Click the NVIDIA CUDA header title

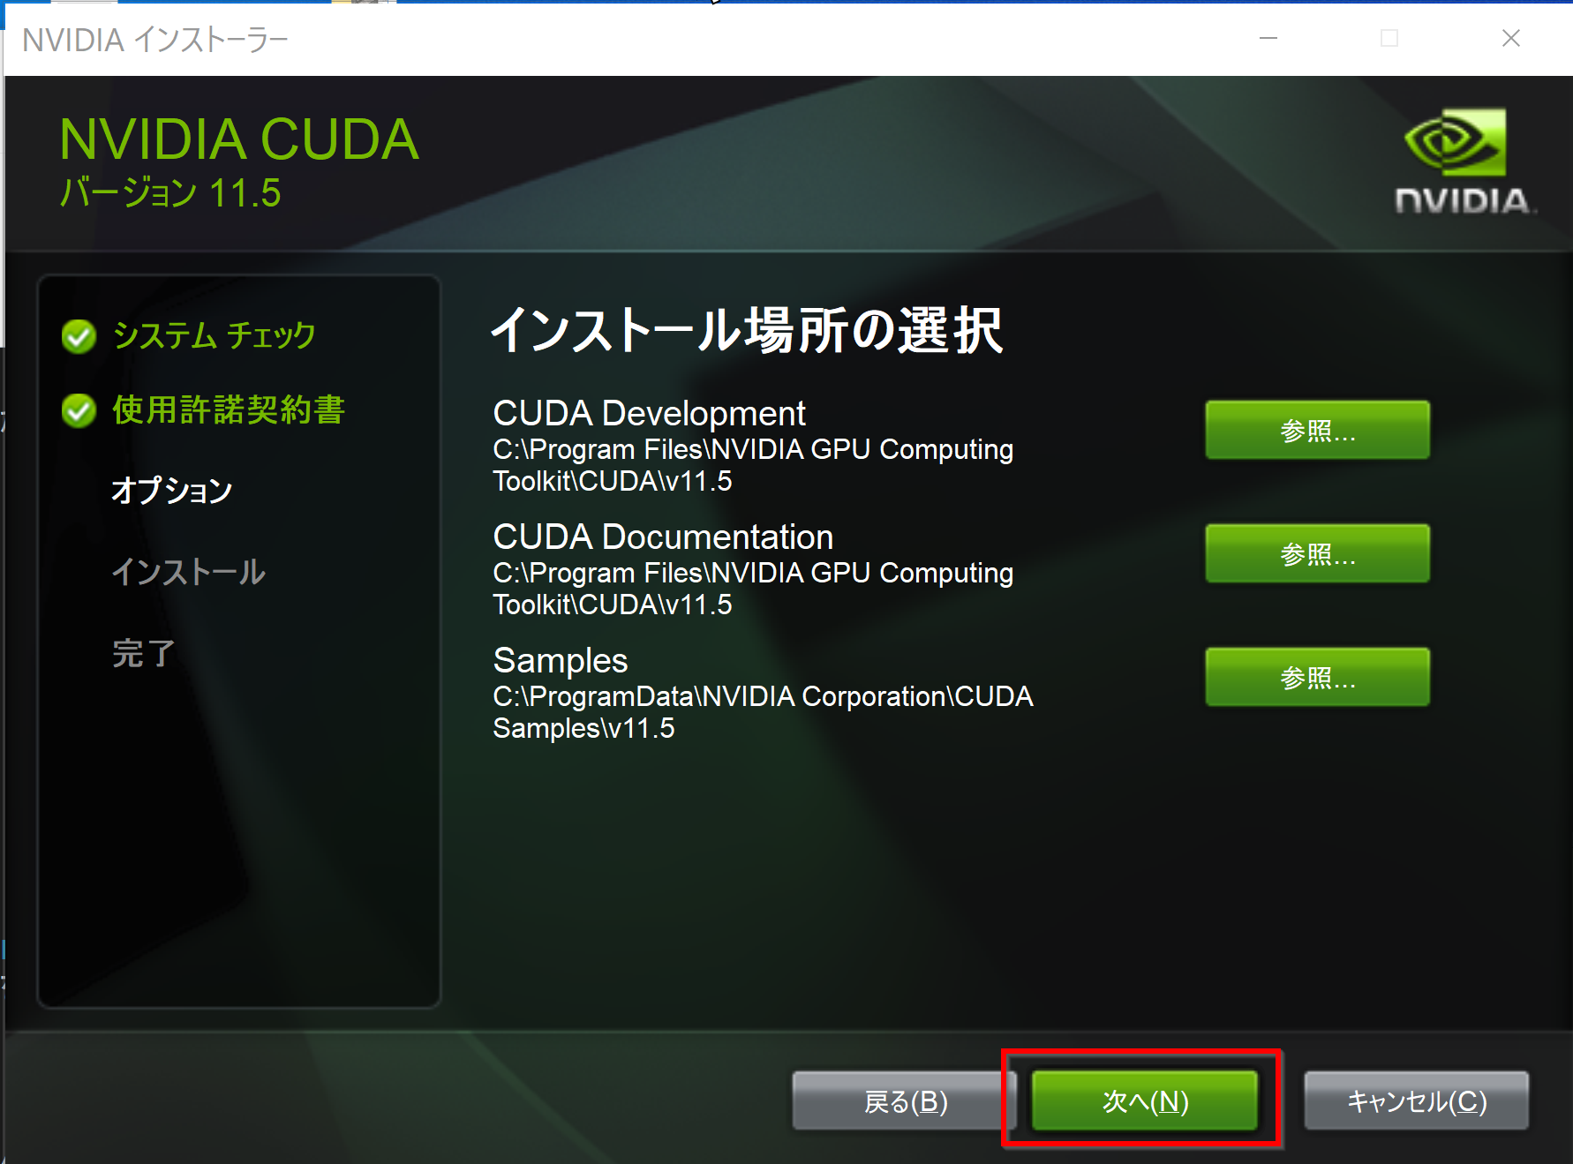click(x=239, y=139)
